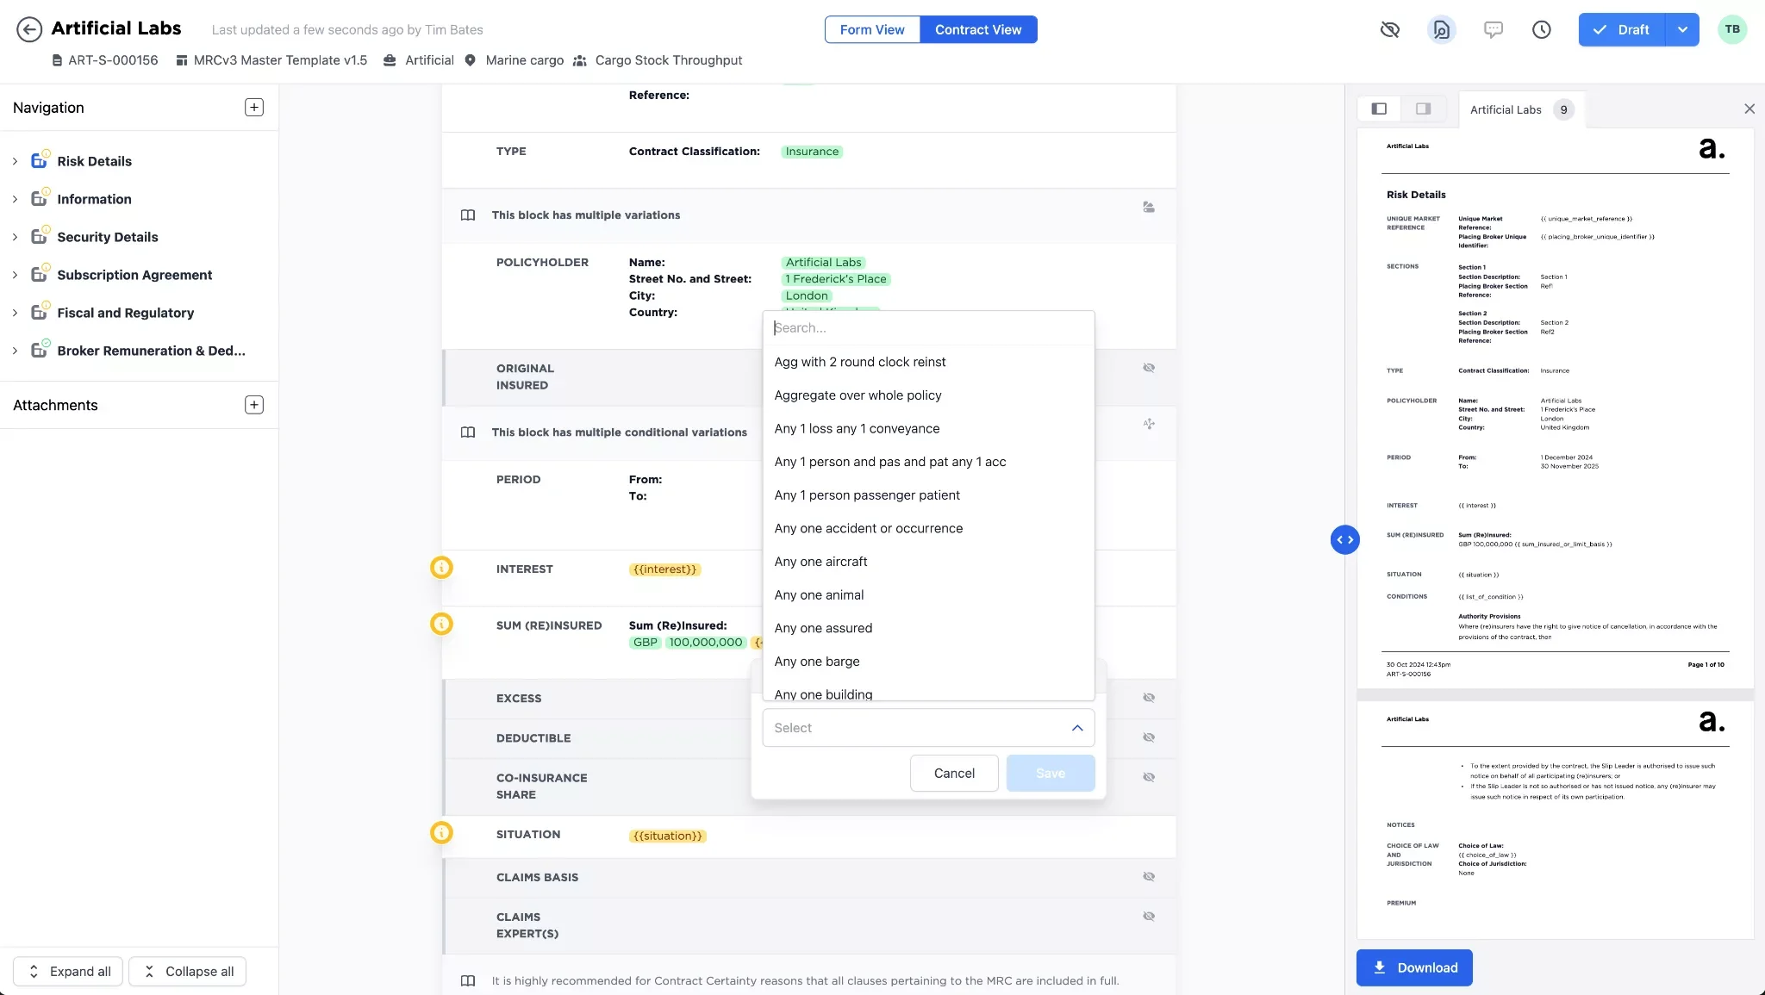Click the crossed-eye icon in top toolbar
The image size is (1765, 995).
pyautogui.click(x=1389, y=29)
